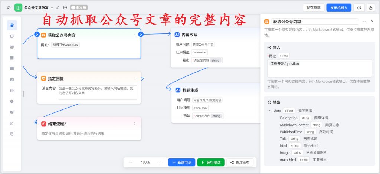Open the document sidebar icon at bottom
This screenshot has height=174, width=380.
(12, 134)
